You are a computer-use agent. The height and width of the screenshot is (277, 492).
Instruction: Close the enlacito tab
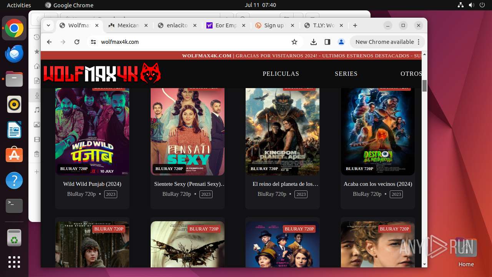195,25
